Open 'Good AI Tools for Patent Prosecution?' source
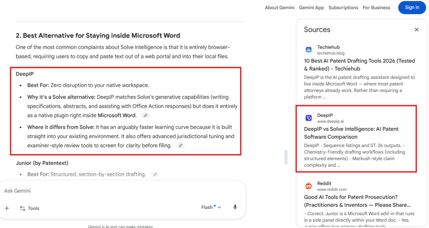This screenshot has width=429, height=228. (357, 201)
